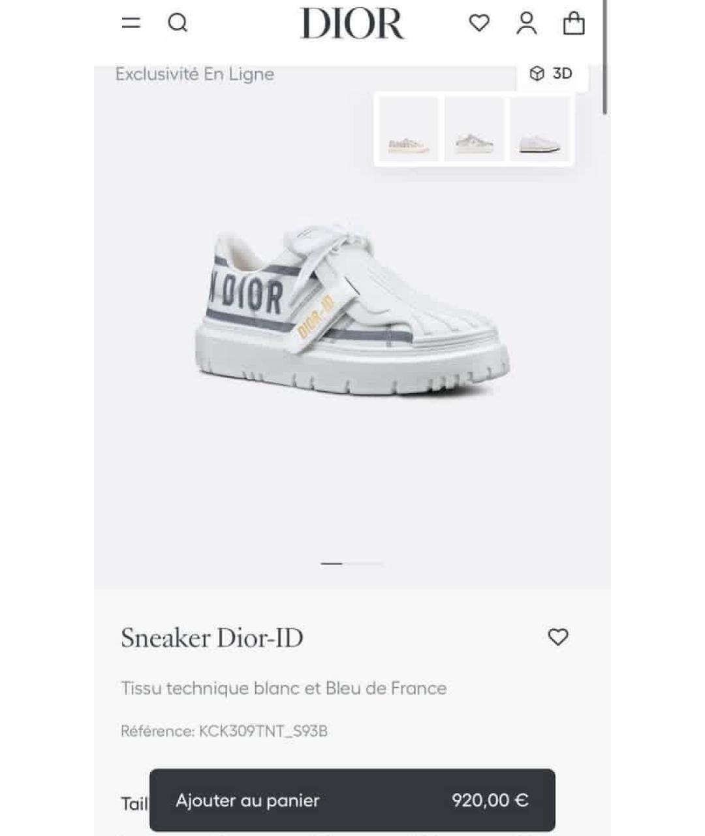Image resolution: width=705 pixels, height=836 pixels.
Task: Launch the 3D view button
Action: coord(552,74)
